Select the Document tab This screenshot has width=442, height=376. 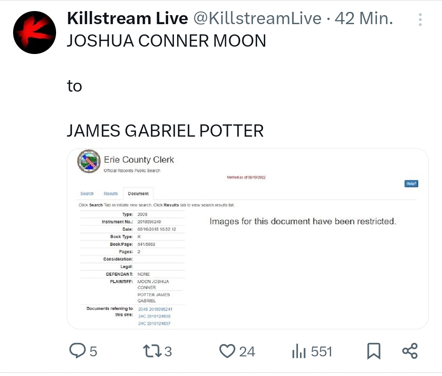[x=138, y=194]
